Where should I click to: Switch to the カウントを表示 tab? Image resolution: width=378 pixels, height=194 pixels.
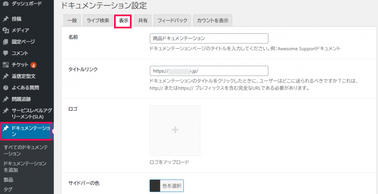[x=213, y=21]
